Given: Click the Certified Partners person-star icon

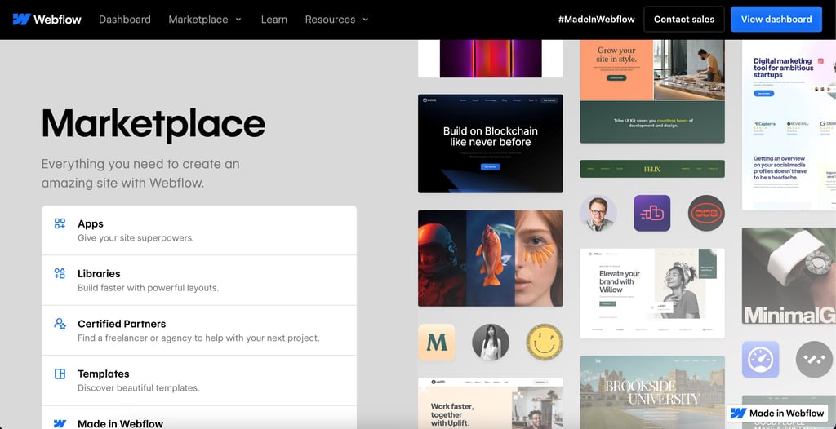Looking at the screenshot, I should pyautogui.click(x=60, y=324).
